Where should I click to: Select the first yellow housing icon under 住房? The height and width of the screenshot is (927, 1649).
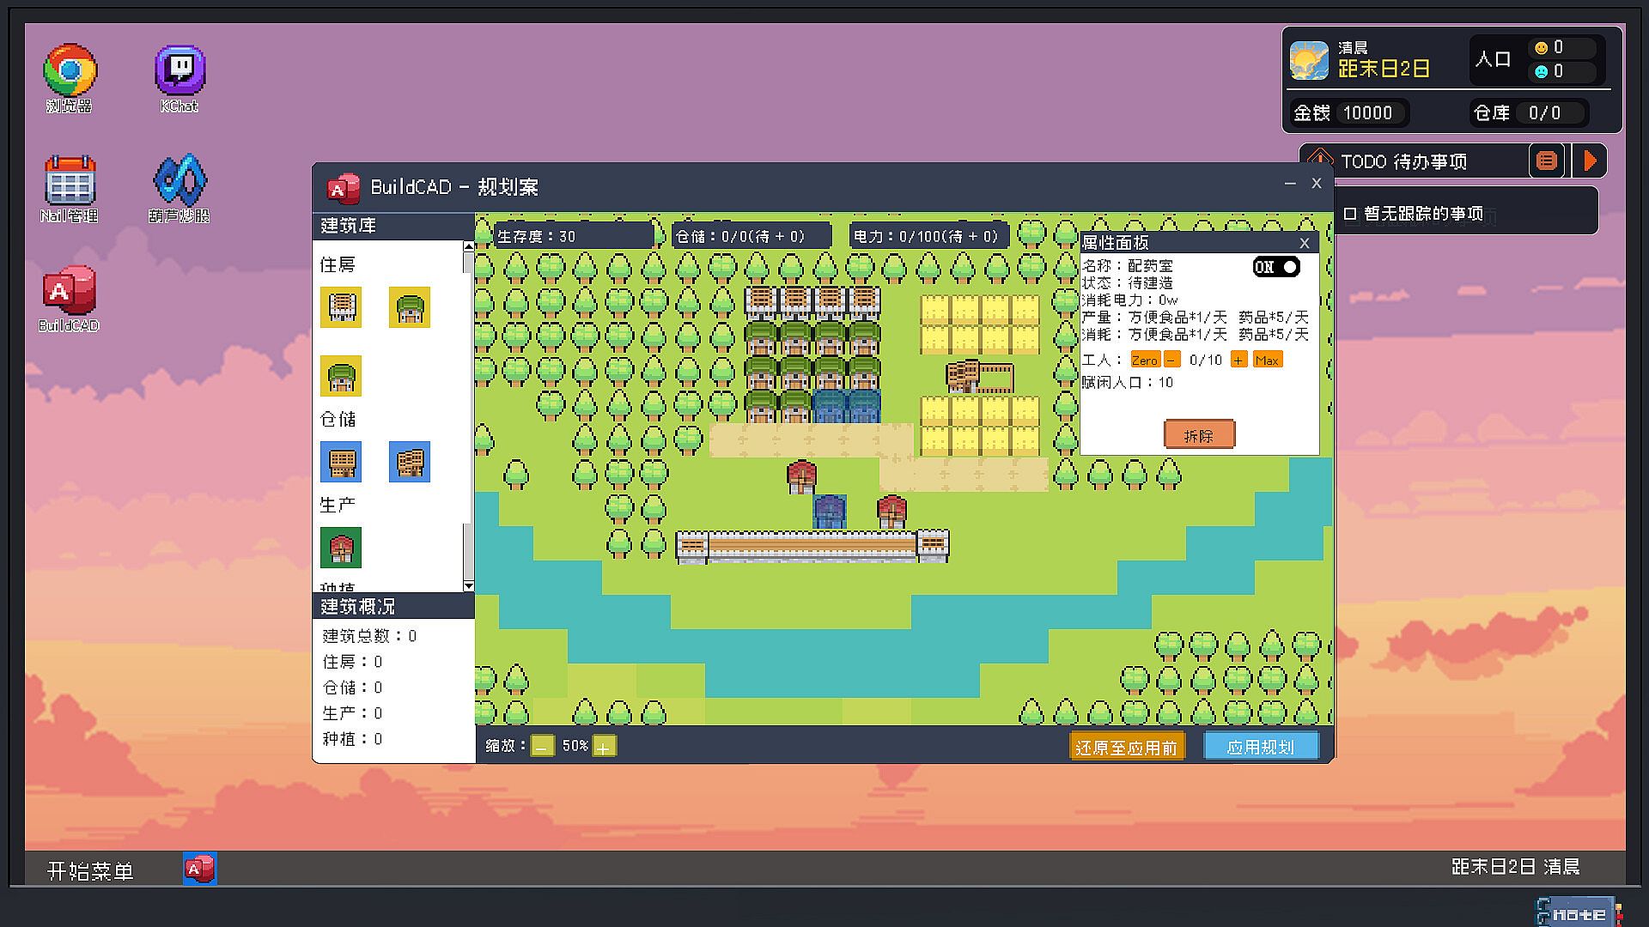(341, 307)
